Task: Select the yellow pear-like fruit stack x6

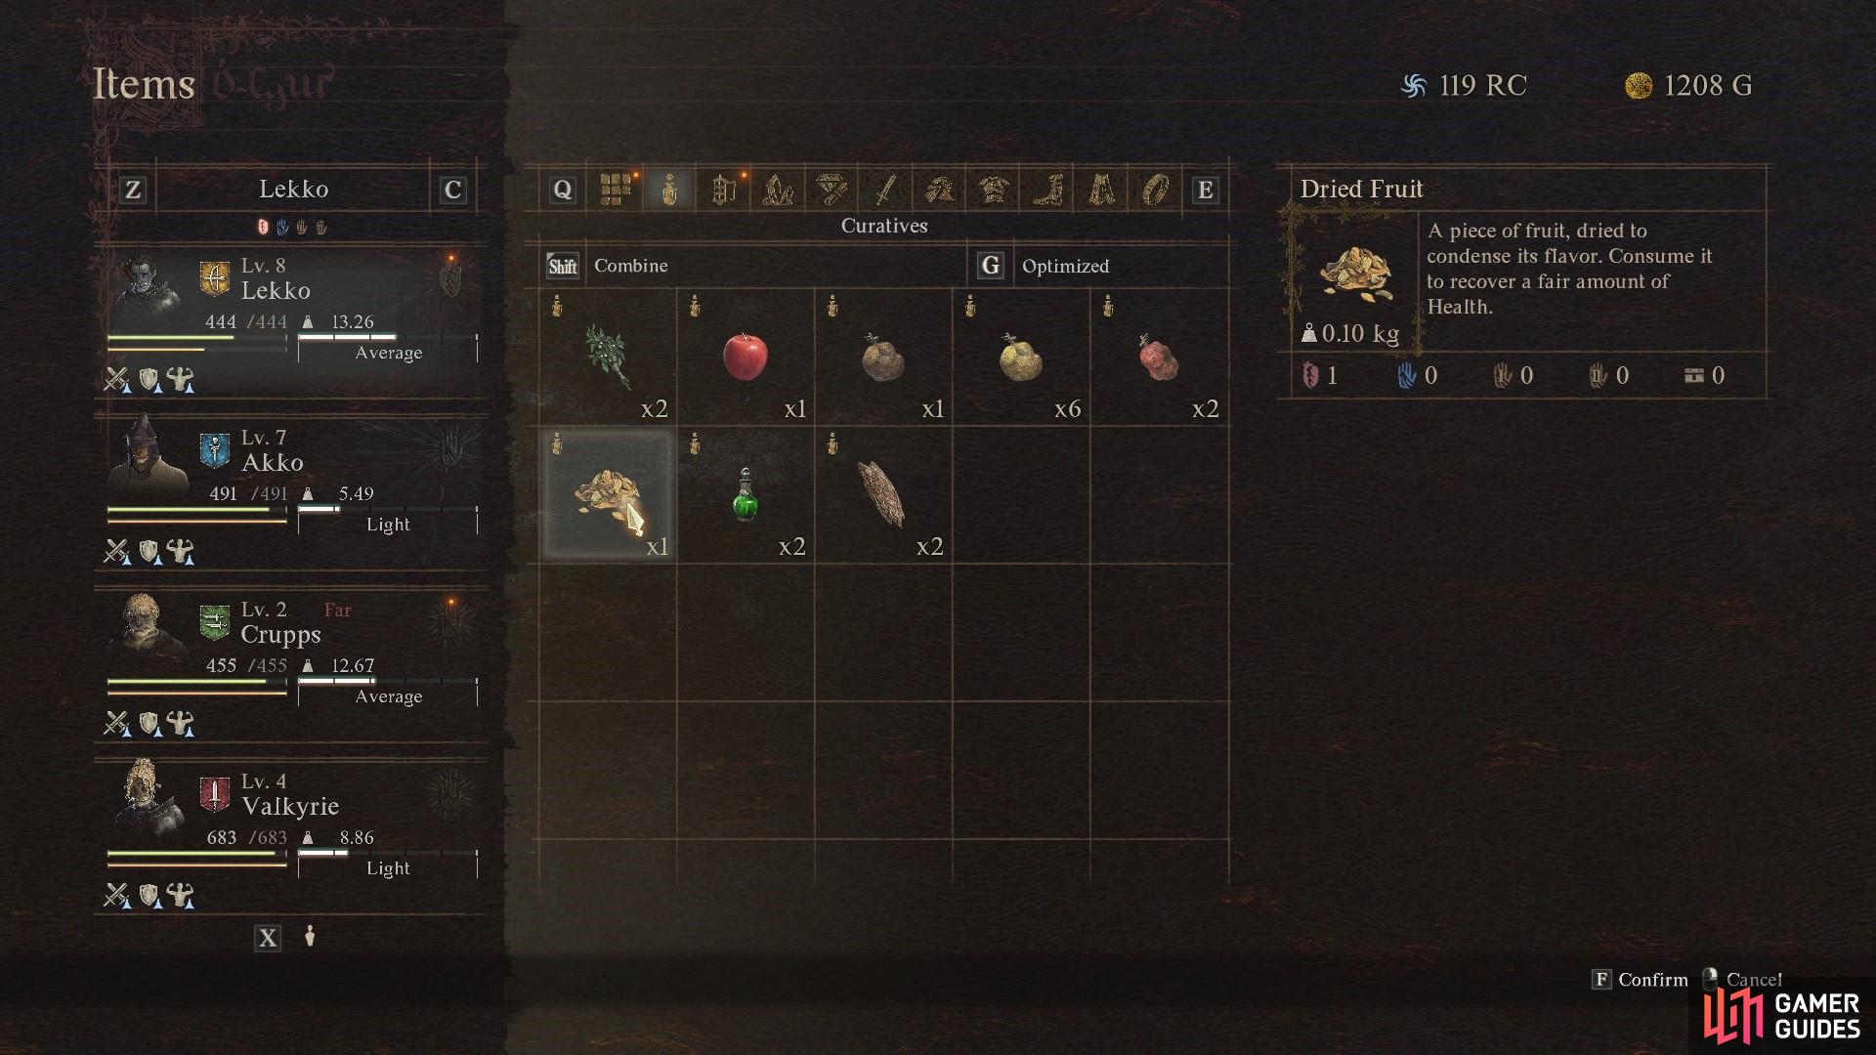Action: point(1021,357)
